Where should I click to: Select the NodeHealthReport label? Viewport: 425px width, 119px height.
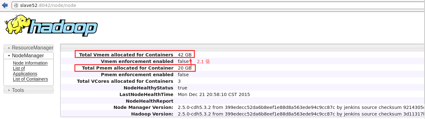click(x=149, y=101)
